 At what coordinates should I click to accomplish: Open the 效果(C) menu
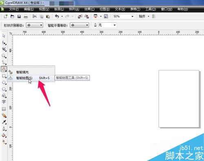(x=89, y=9)
